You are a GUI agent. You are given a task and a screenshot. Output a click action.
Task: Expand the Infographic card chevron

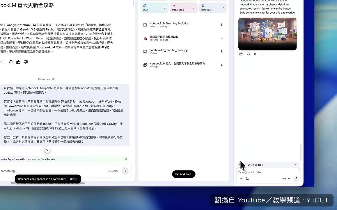(194, 8)
